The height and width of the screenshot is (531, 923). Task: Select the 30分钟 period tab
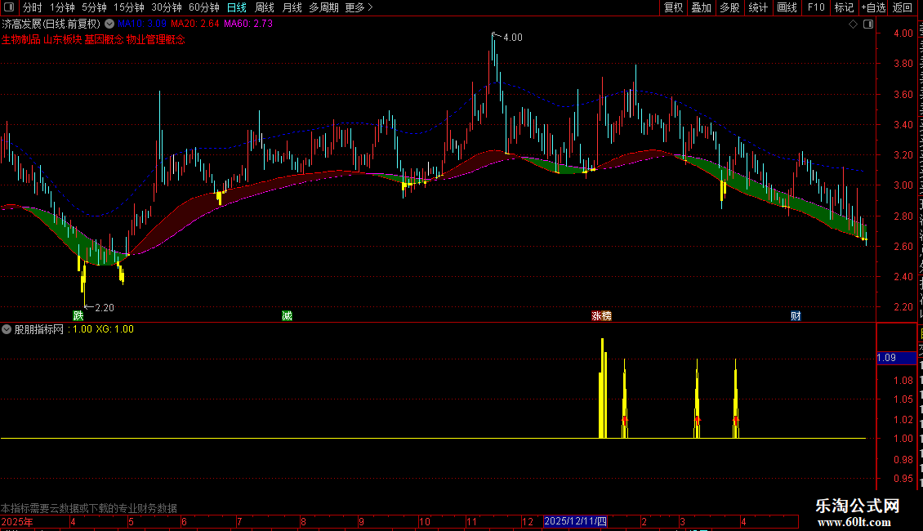[167, 7]
